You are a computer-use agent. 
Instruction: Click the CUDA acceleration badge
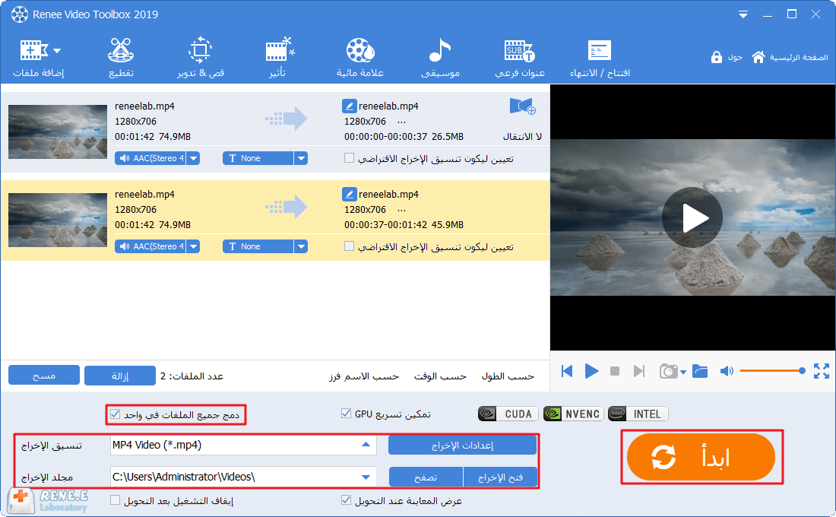pyautogui.click(x=508, y=414)
